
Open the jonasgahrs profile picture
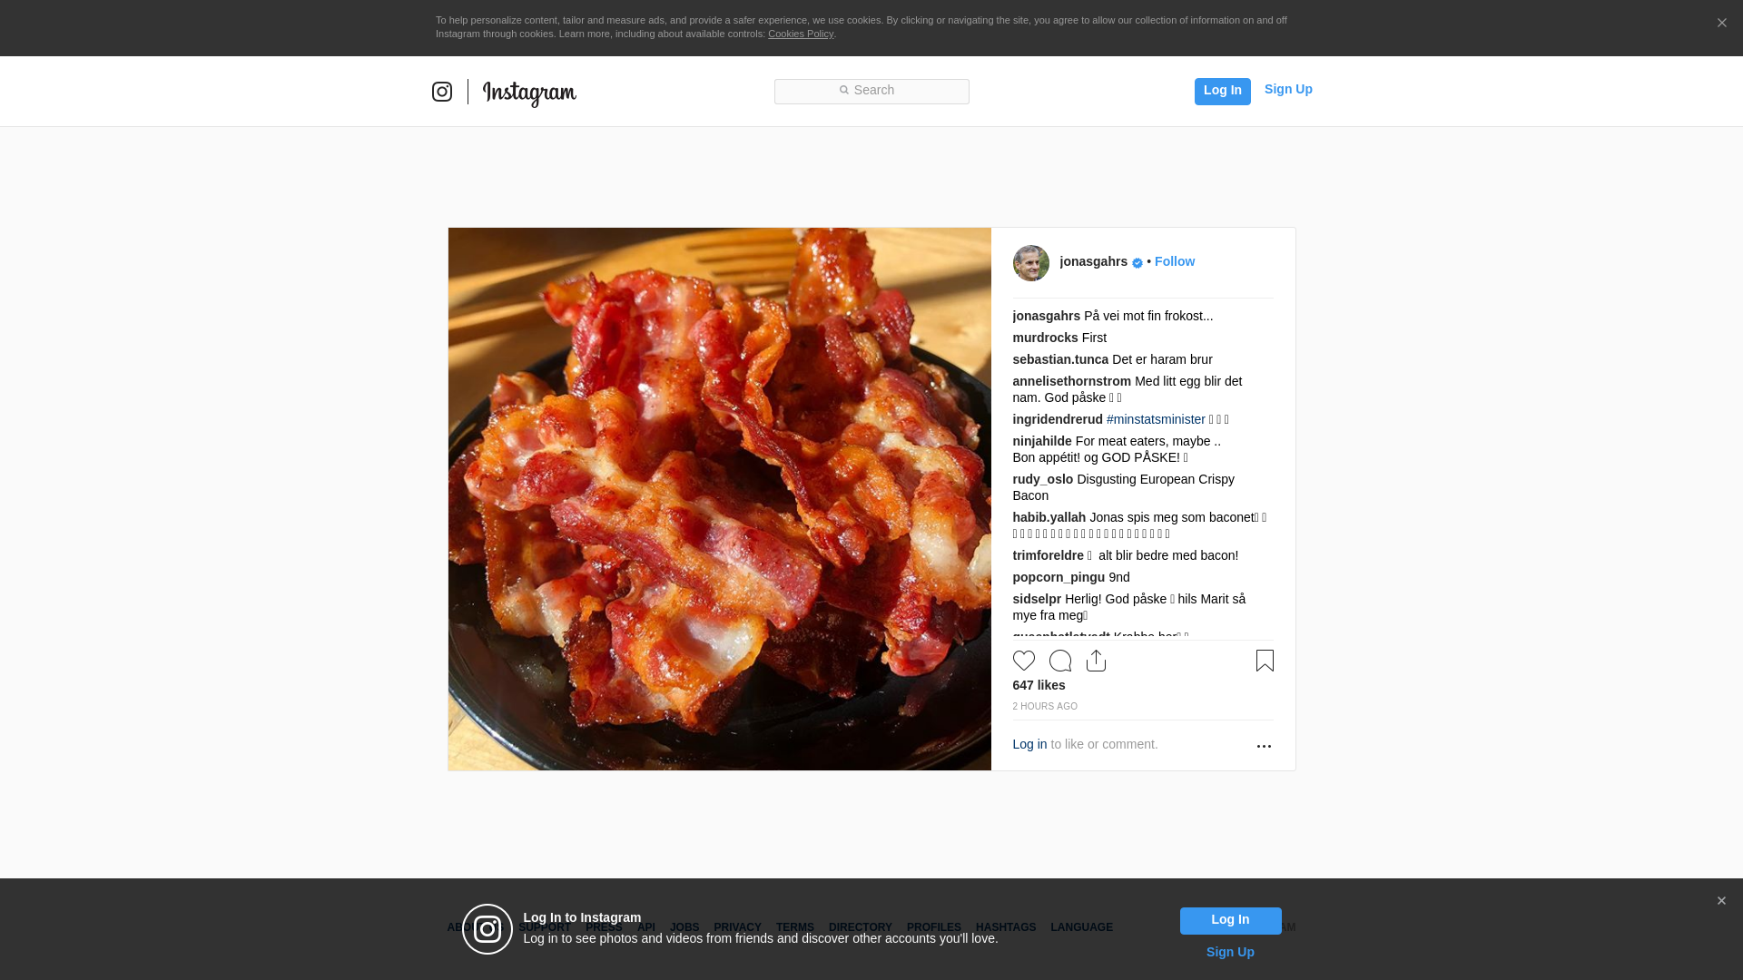1031,263
